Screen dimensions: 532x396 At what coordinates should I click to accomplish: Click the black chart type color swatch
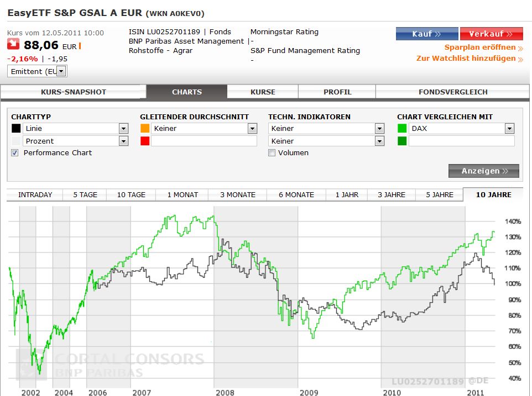pos(16,128)
